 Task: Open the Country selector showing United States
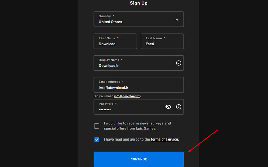pos(139,19)
